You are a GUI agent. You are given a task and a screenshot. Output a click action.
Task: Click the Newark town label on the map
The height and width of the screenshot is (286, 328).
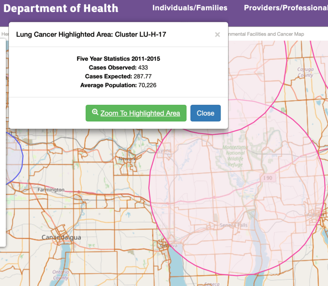(x=127, y=159)
